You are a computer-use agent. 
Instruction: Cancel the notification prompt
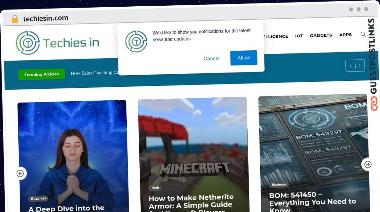(x=212, y=59)
